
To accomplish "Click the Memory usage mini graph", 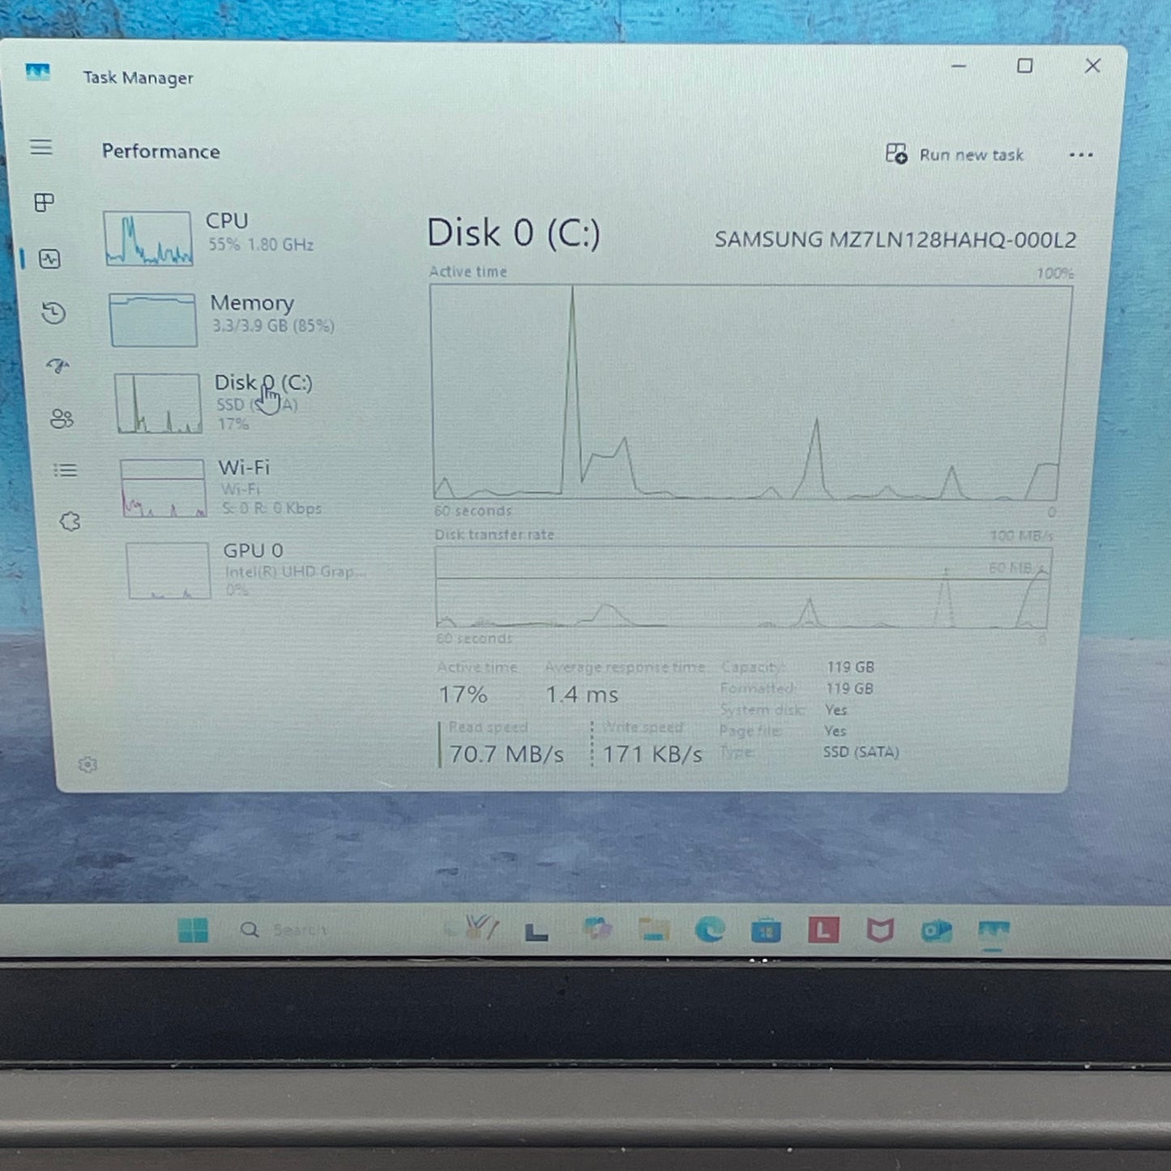I will coord(153,320).
